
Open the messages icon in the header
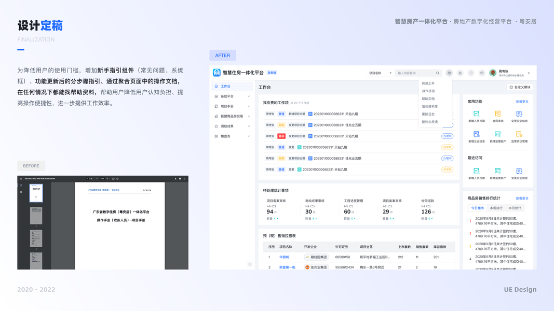(x=482, y=73)
